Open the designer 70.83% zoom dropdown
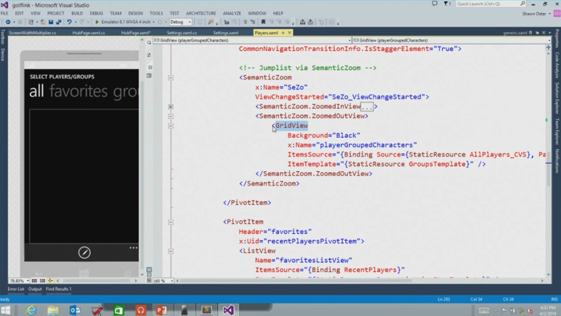The image size is (561, 316). tap(19, 280)
